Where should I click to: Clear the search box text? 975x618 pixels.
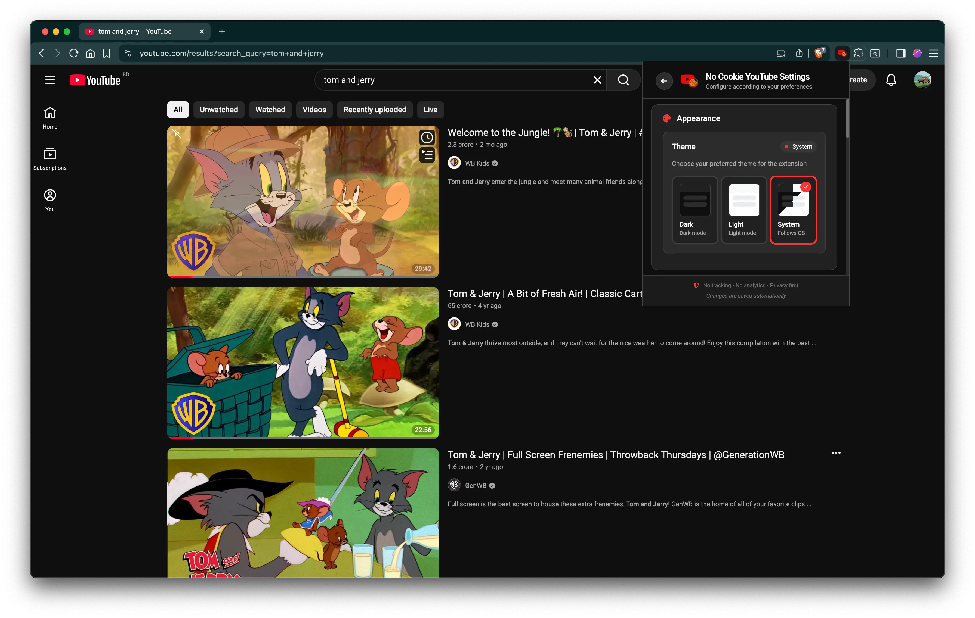point(597,80)
